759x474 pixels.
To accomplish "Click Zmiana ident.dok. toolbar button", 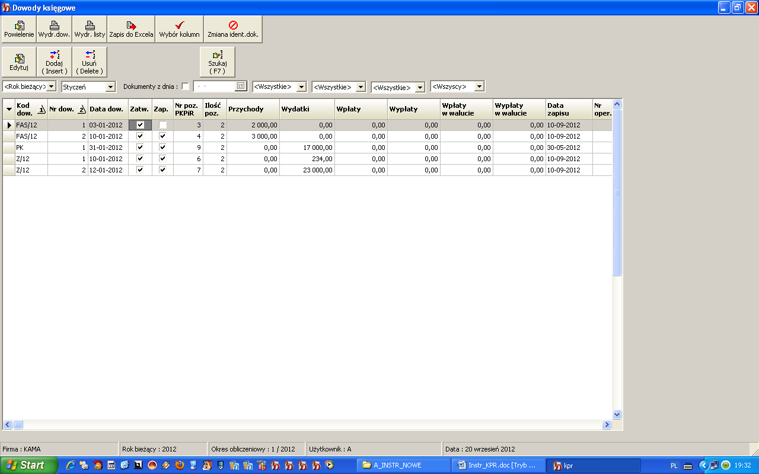I will (233, 29).
